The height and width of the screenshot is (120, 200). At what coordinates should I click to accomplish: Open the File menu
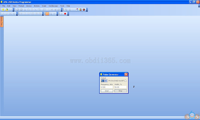coord(3,6)
